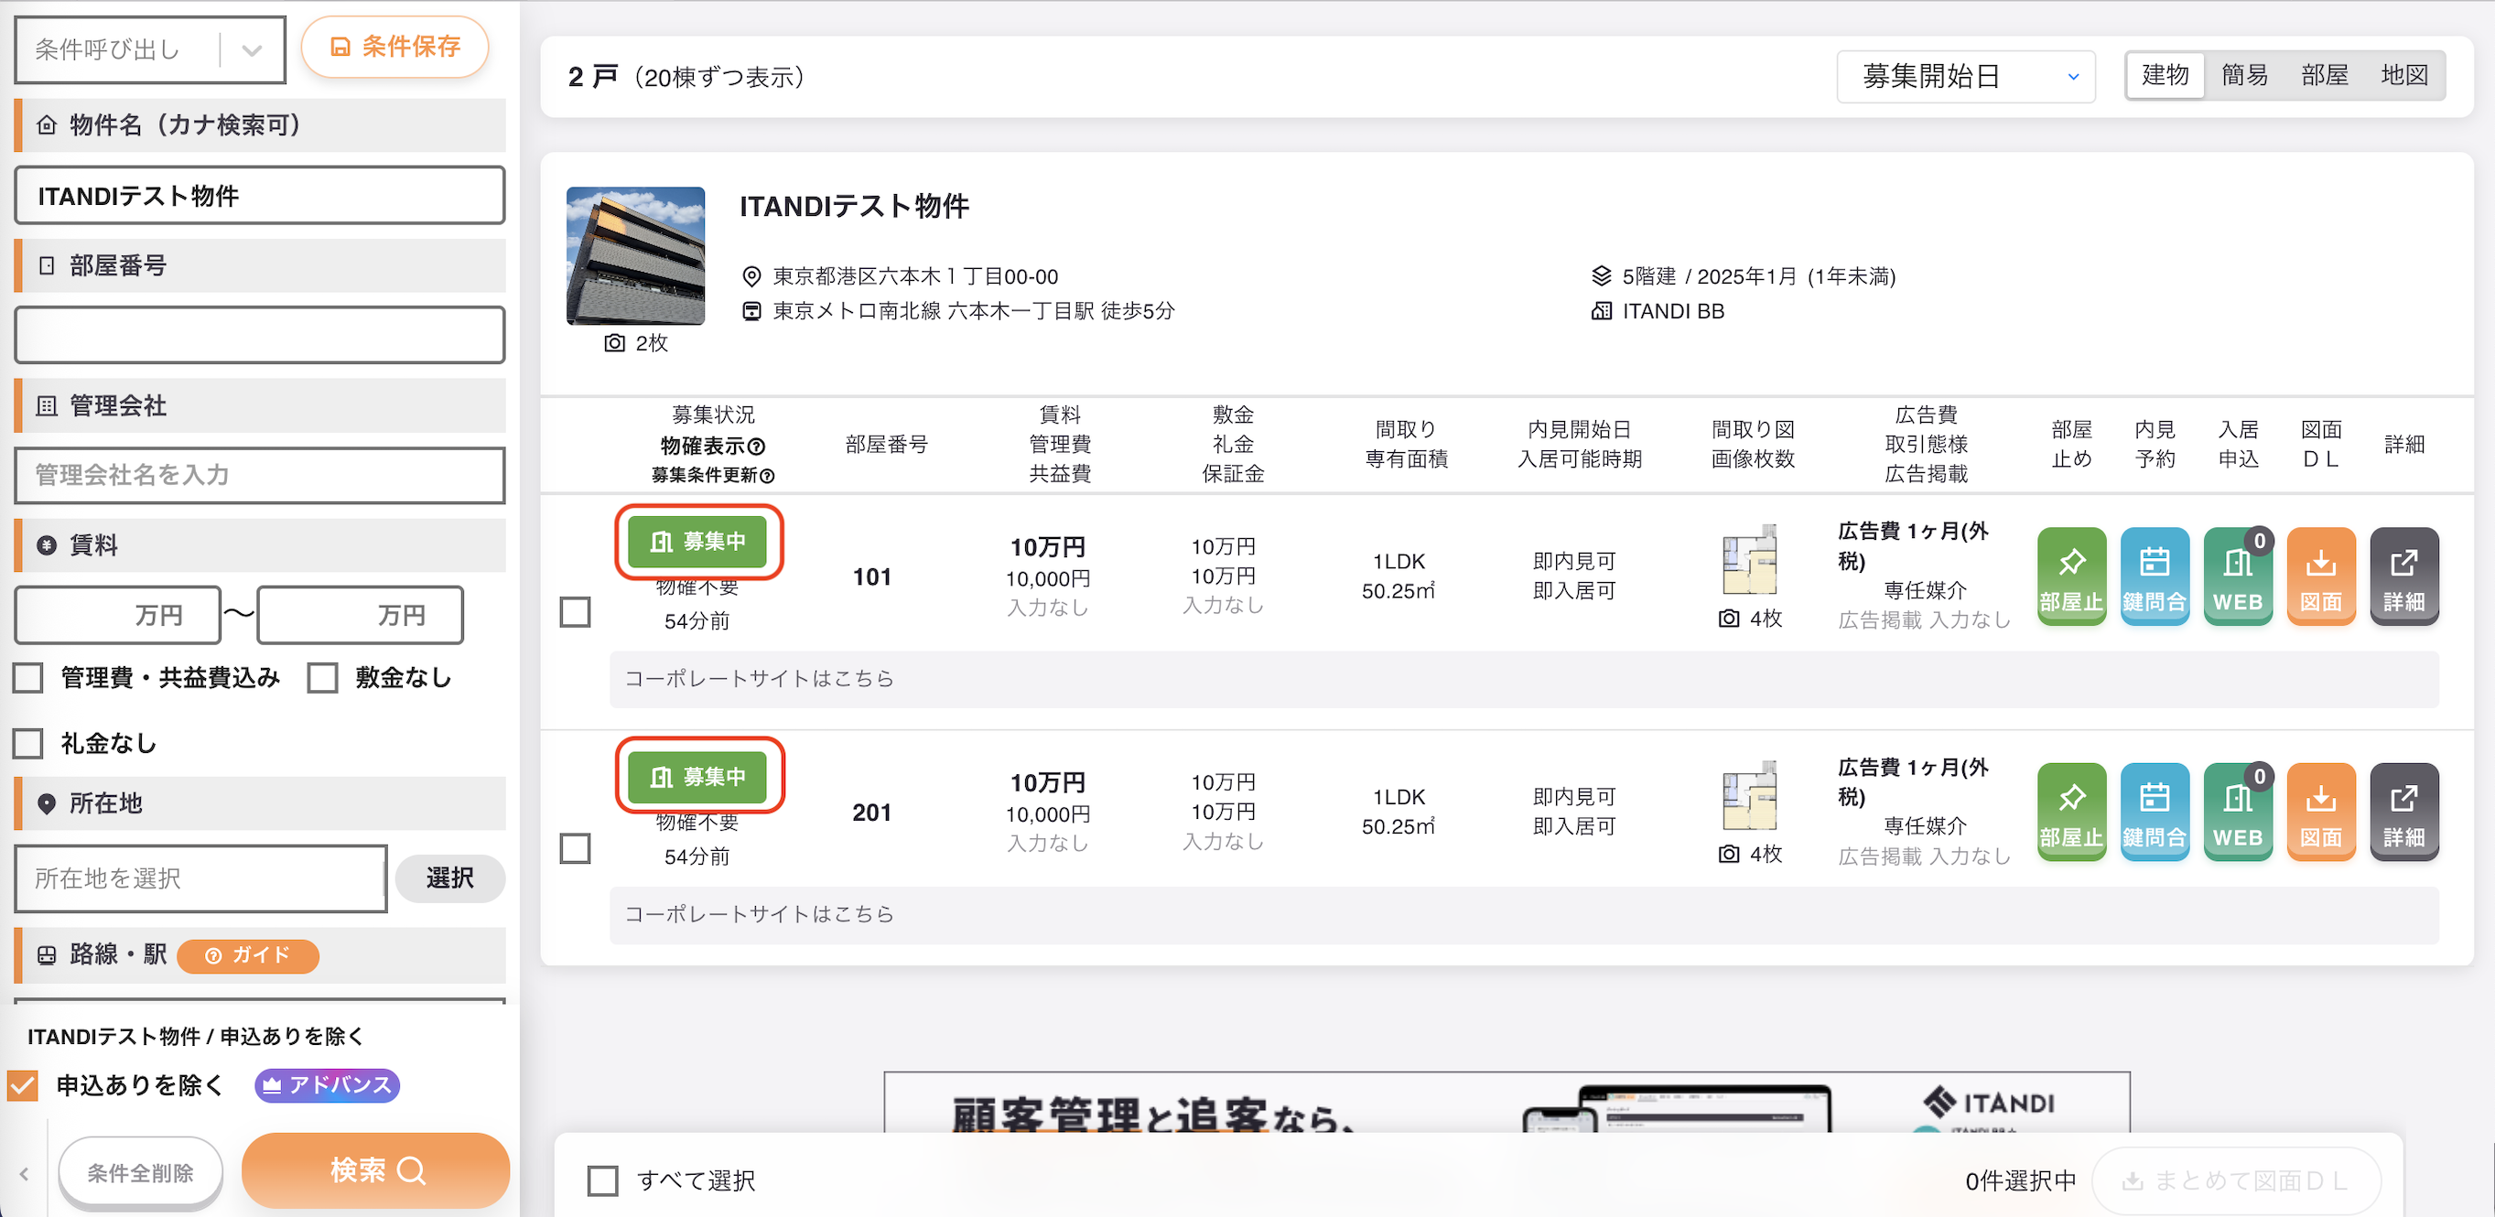Screen dimensions: 2495x1217
Task: Focus the minimum 賃料 万円 field
Action: tap(117, 614)
